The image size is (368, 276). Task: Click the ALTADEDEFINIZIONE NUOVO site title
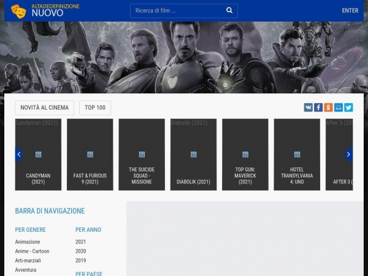56,10
